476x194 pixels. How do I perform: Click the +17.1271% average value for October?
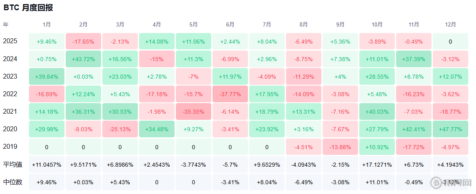coord(377,164)
